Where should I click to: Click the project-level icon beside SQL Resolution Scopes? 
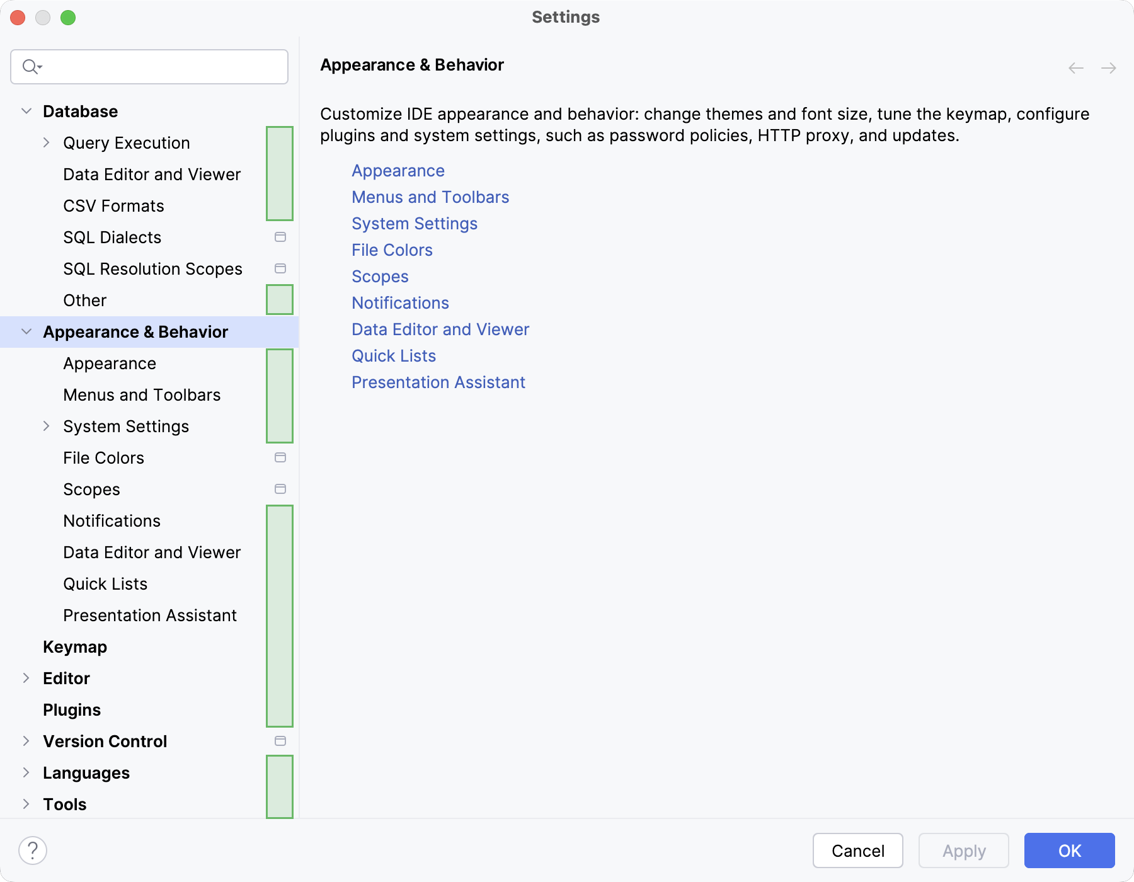(280, 268)
